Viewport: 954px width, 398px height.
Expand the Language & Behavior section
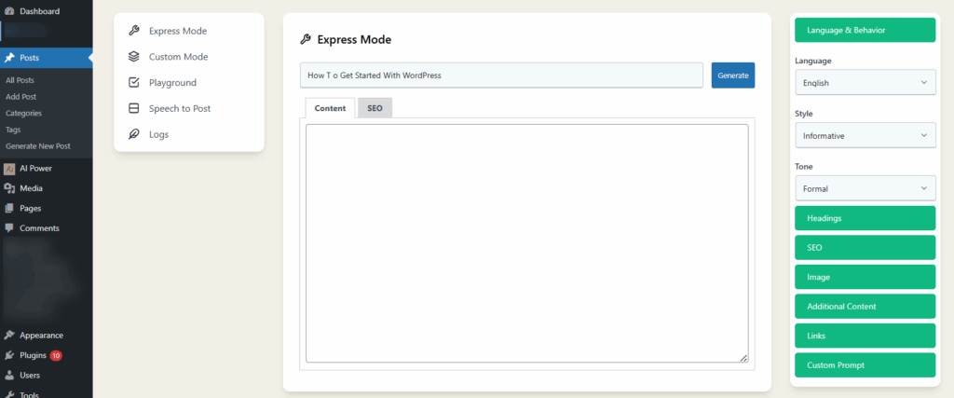865,30
